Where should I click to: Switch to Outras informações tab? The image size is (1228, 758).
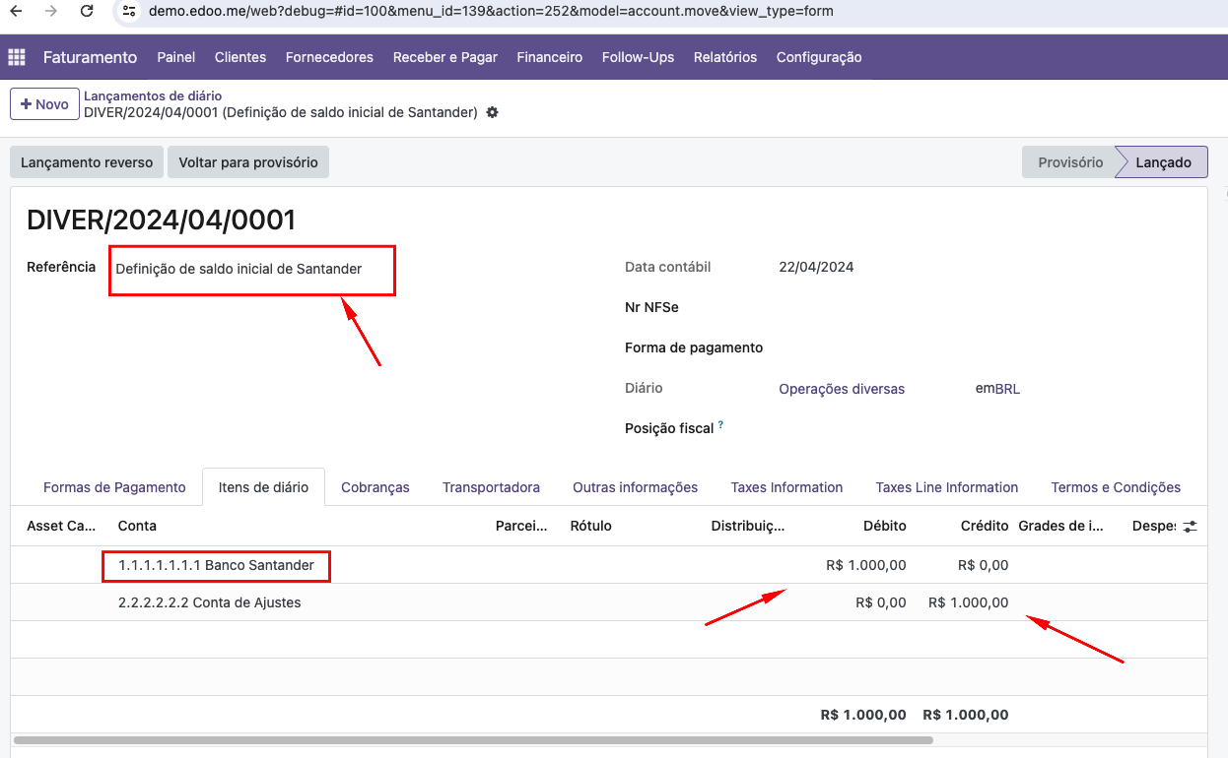636,487
